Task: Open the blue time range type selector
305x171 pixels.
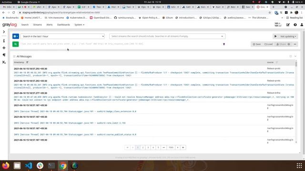Action: 16,36
